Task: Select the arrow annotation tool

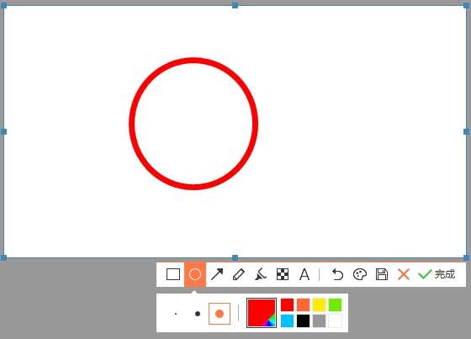Action: pyautogui.click(x=217, y=274)
